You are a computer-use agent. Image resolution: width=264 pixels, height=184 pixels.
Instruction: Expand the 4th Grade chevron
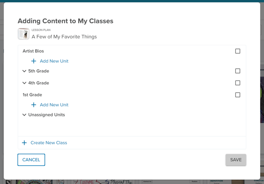pyautogui.click(x=24, y=83)
